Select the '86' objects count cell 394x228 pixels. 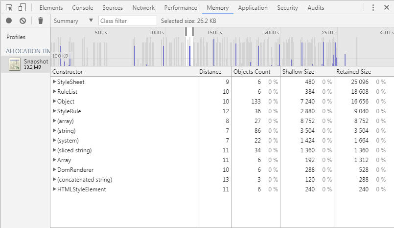tap(257, 131)
